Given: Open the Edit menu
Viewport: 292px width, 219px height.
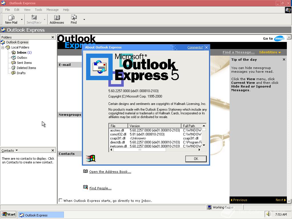Looking at the screenshot, I should tap(17, 10).
